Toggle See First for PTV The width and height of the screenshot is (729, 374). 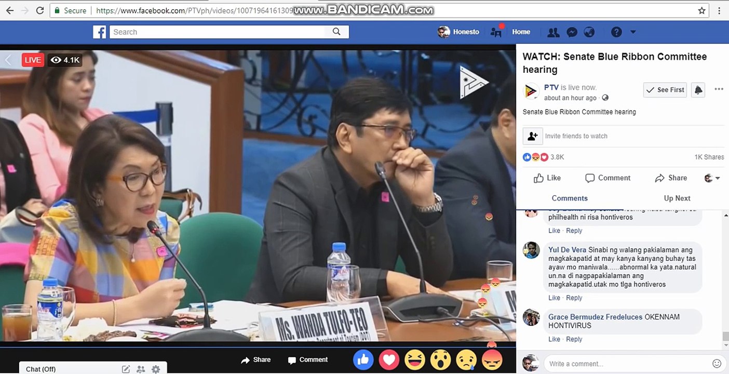tap(665, 90)
